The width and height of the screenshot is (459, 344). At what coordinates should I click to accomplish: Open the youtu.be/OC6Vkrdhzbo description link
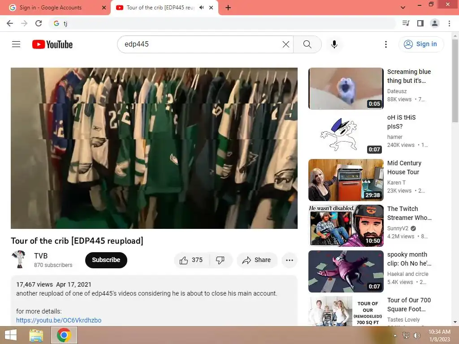tap(59, 320)
